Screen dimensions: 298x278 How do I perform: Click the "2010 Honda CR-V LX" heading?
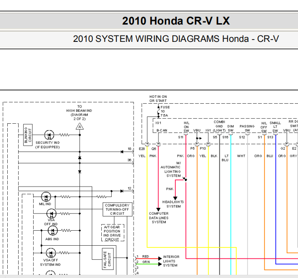point(176,21)
